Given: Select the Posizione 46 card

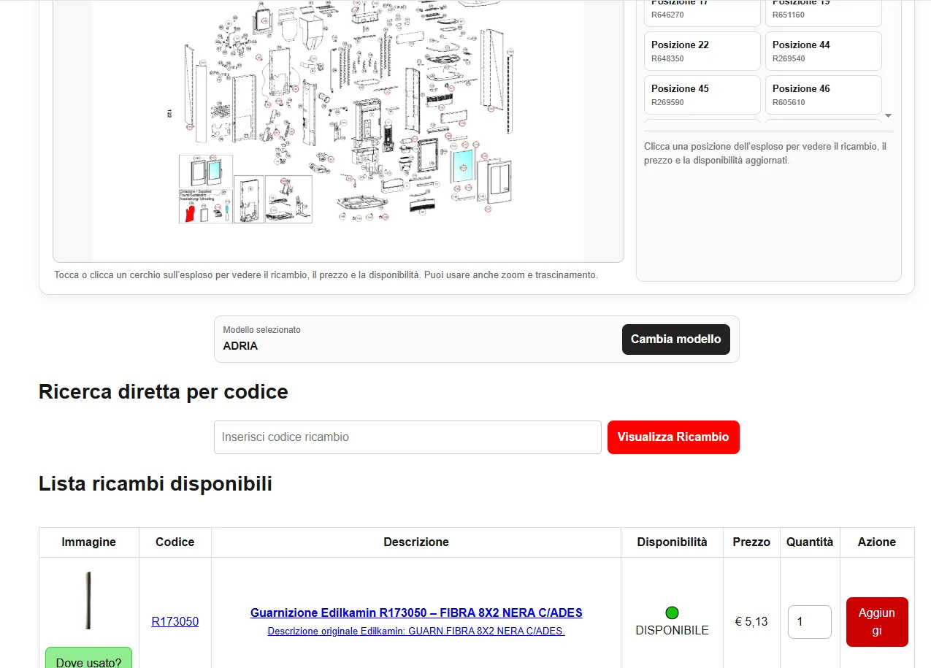Looking at the screenshot, I should 824,95.
